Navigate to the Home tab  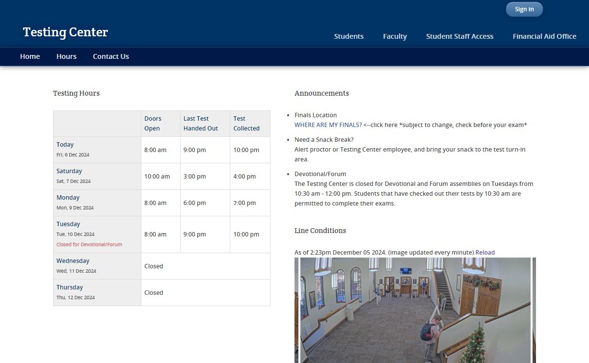click(x=30, y=56)
